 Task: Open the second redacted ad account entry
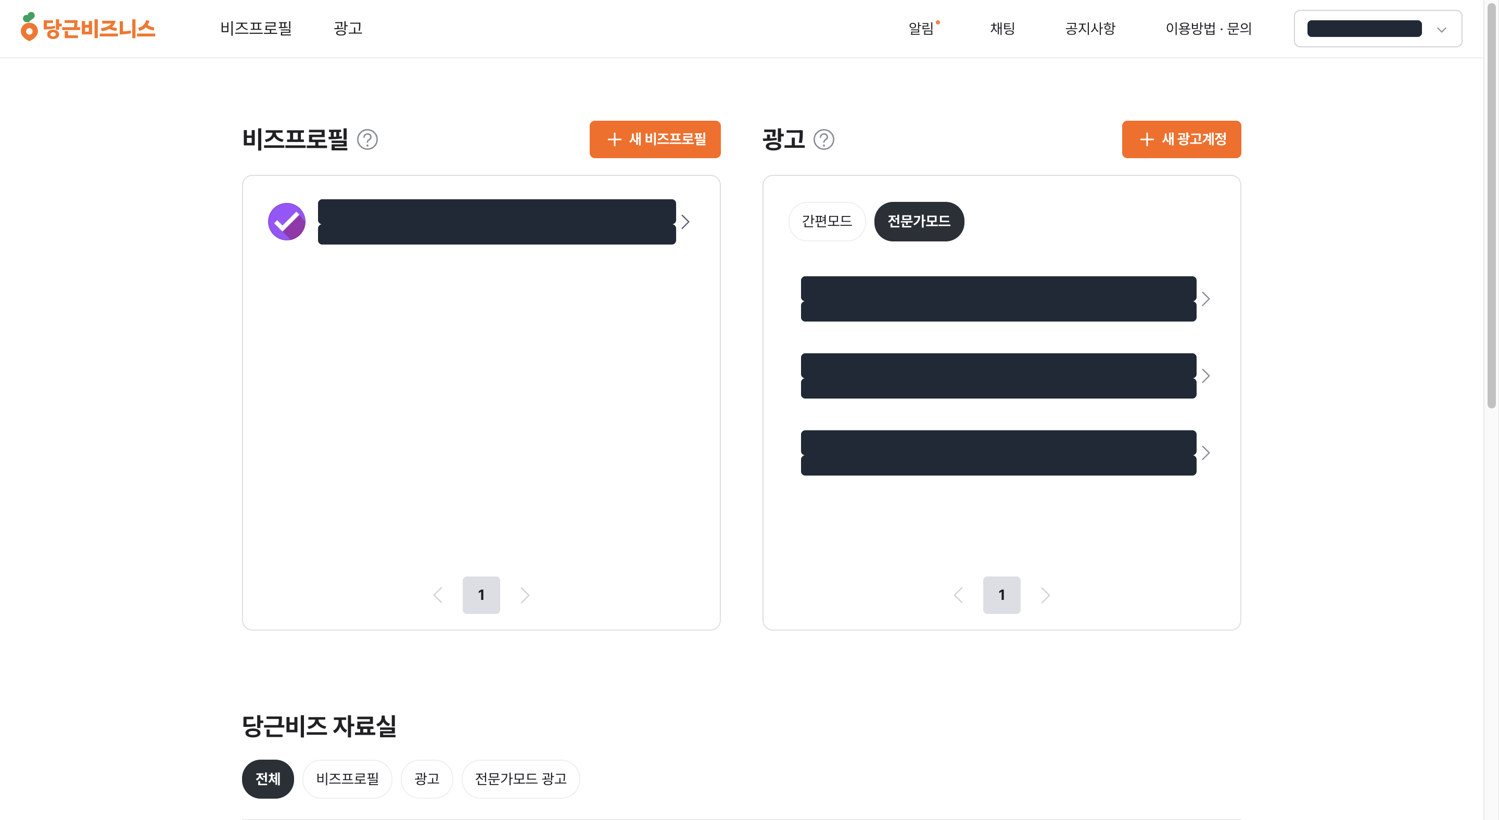click(999, 376)
